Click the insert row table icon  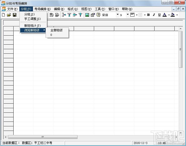pyautogui.click(x=52, y=15)
